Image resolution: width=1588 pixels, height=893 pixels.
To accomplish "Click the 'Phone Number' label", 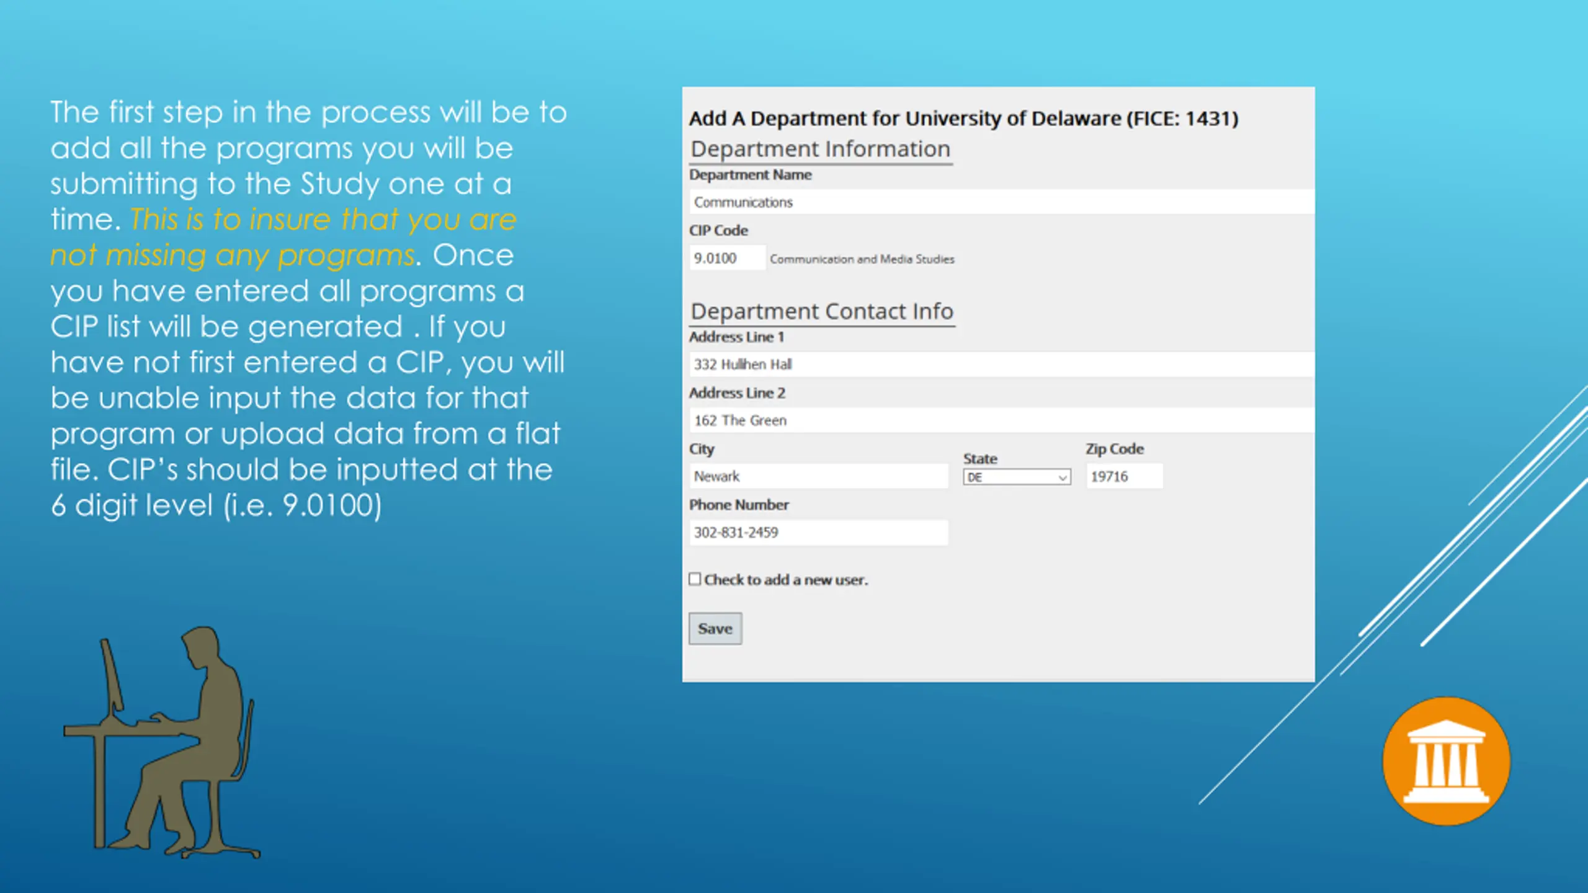I will 739,505.
